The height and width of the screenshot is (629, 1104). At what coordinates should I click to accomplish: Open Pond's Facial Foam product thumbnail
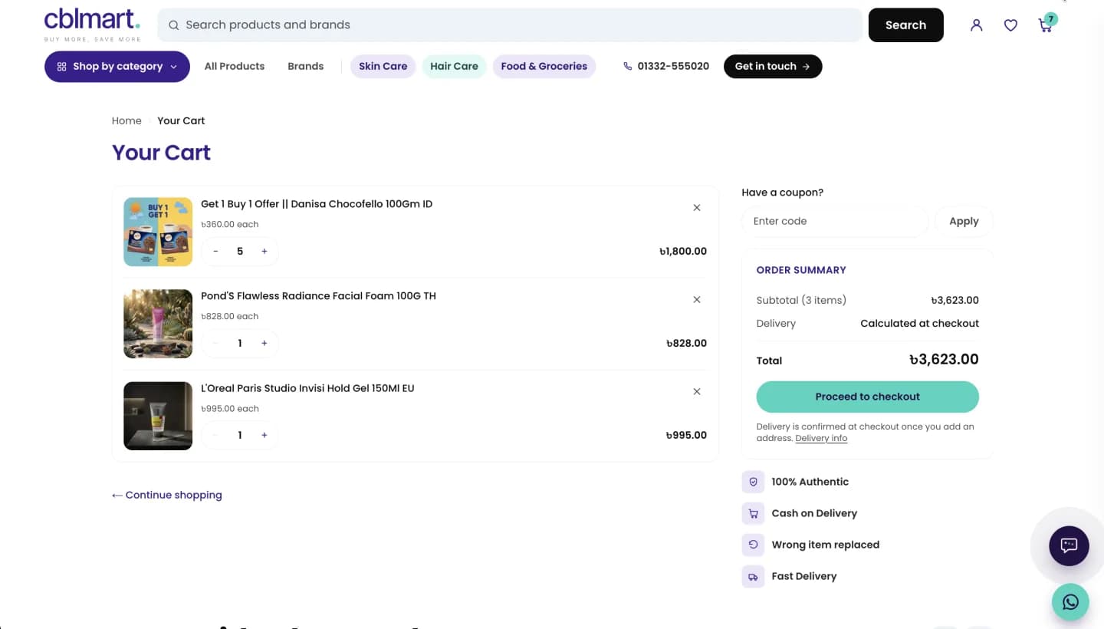click(158, 324)
